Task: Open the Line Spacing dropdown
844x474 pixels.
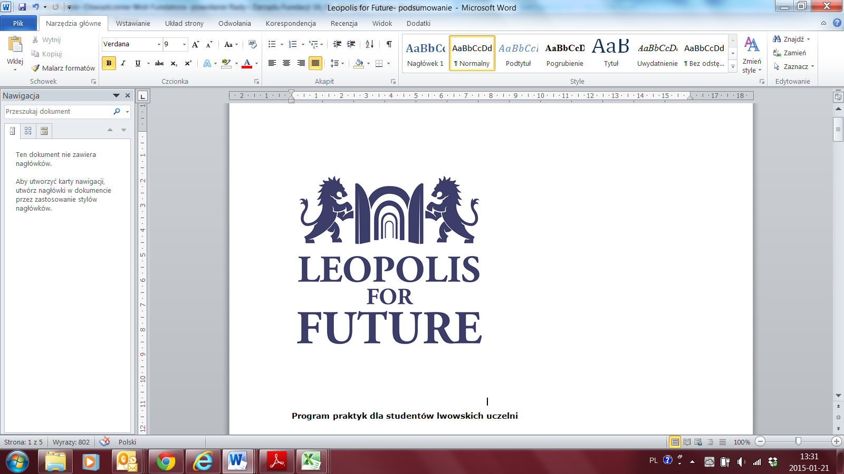Action: click(x=337, y=63)
